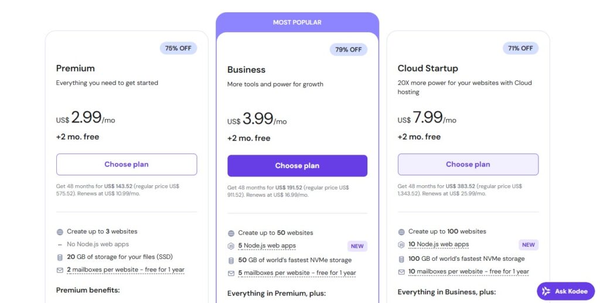Click the 10 Node.js web apps link
Viewport: 600px width, 303px height.
click(x=438, y=244)
